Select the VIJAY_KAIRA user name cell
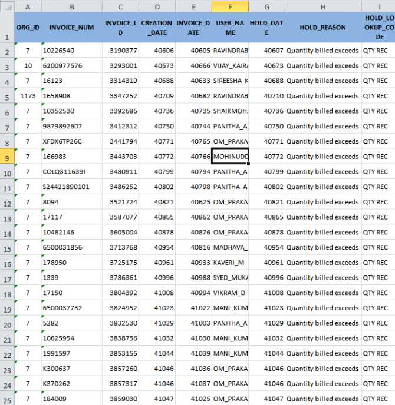The height and width of the screenshot is (405, 395). pos(230,66)
